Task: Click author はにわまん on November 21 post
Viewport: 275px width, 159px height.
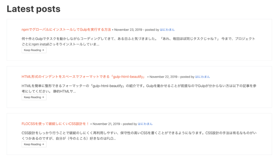Action: [x=145, y=124]
